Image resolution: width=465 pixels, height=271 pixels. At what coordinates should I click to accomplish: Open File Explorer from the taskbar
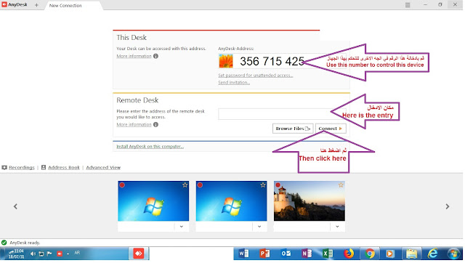(412, 254)
